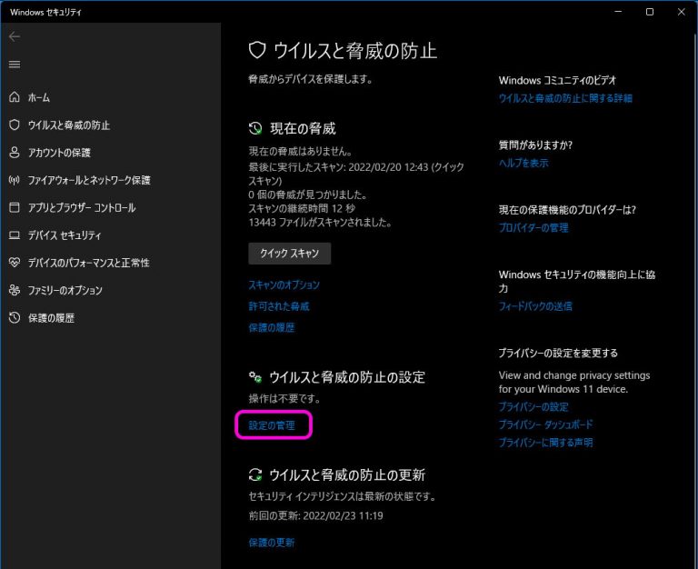Click the 現在の保護機能のプロバイダーは? heading
Screen dimensions: 698x569
click(x=567, y=210)
